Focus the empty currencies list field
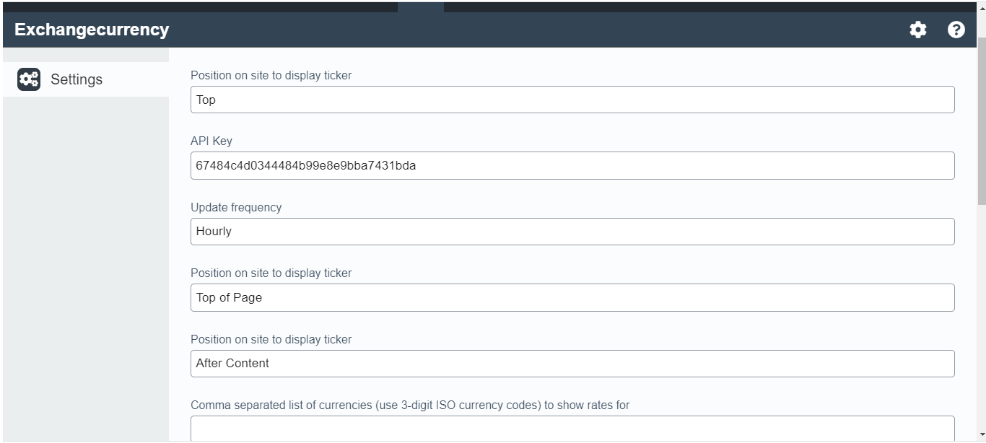 pyautogui.click(x=572, y=429)
